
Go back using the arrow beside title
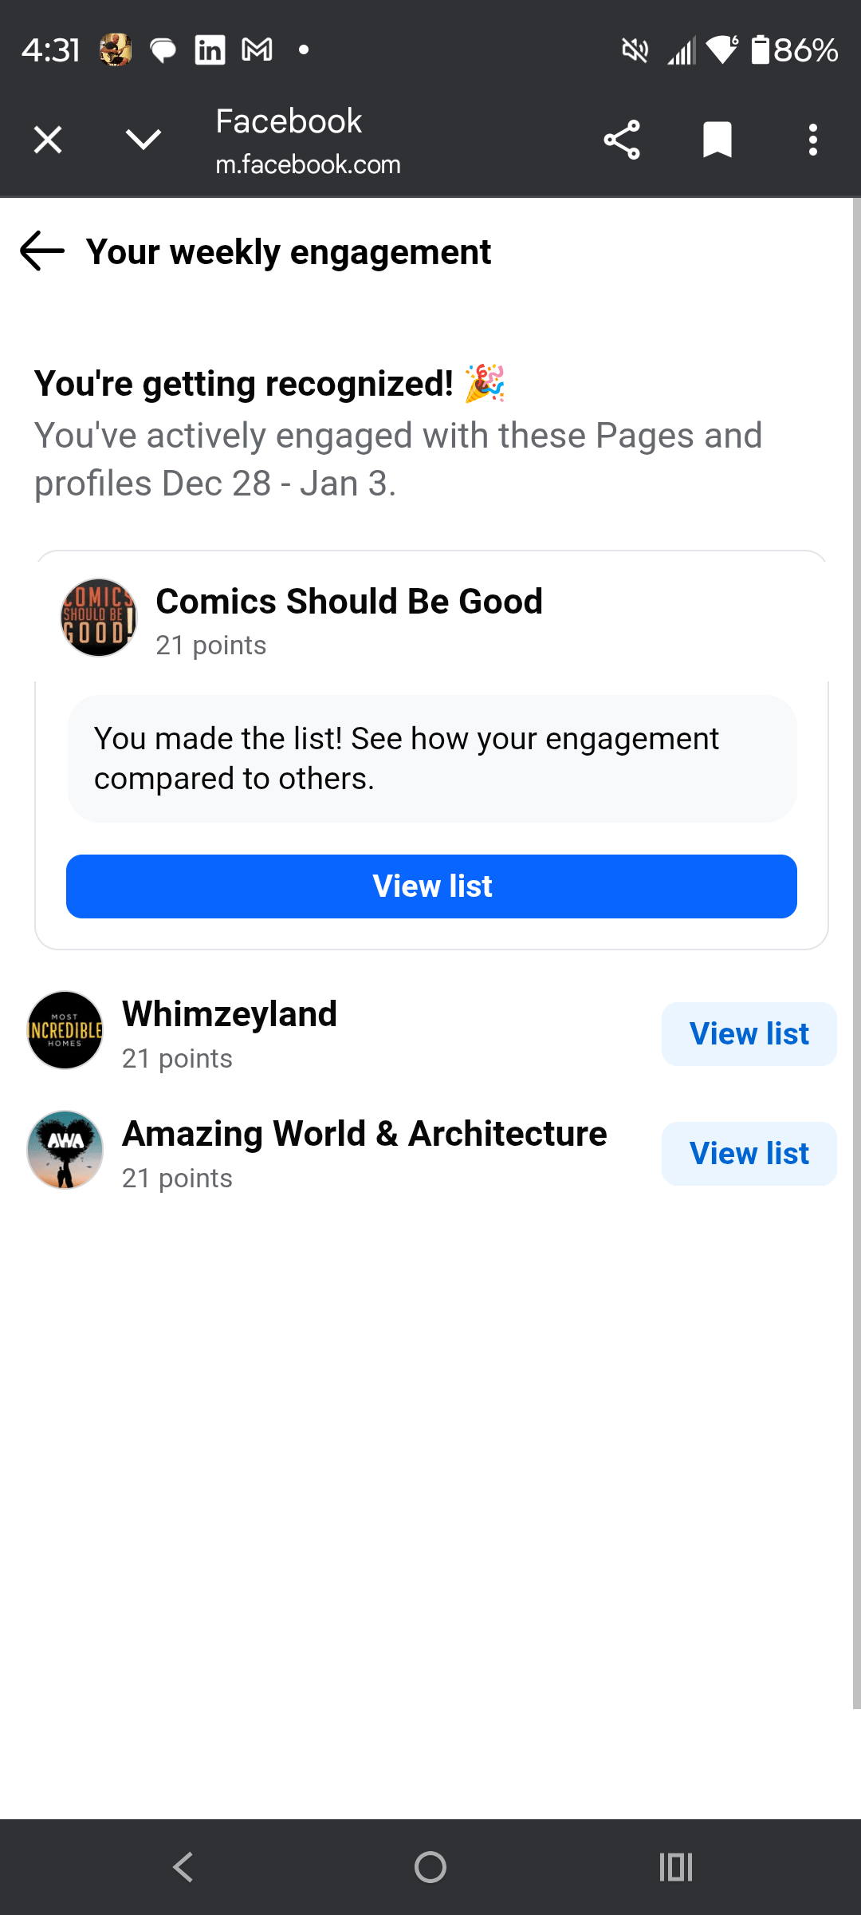tap(42, 251)
